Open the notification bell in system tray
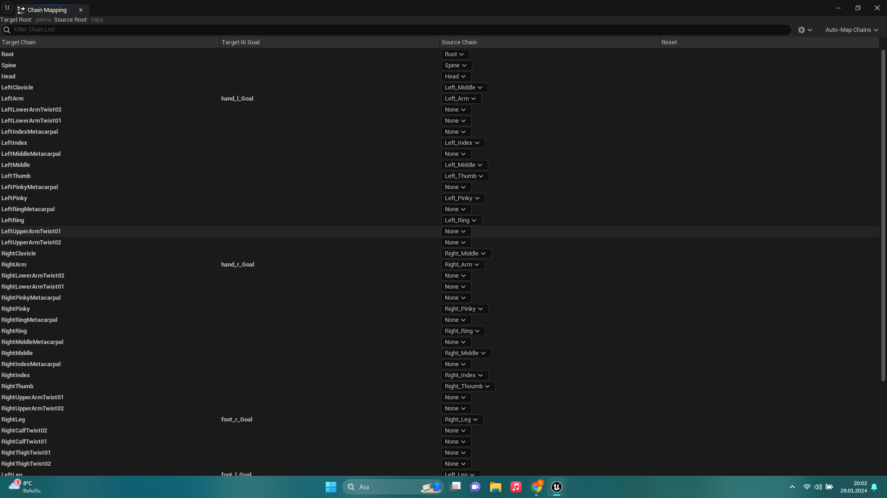The width and height of the screenshot is (887, 498). click(x=874, y=487)
